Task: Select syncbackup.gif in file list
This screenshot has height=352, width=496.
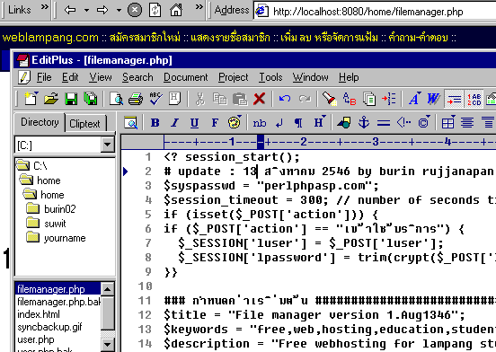Action: 49,327
